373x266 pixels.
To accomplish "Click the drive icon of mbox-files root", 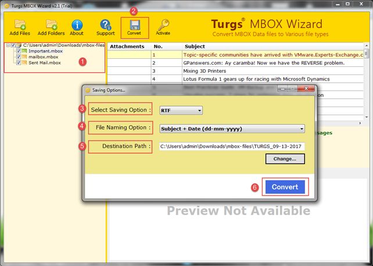I will tap(19, 45).
